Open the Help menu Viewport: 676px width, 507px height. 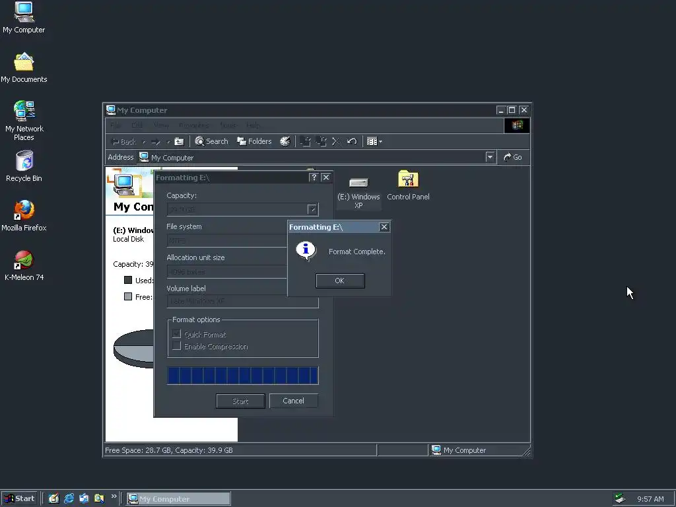(253, 125)
